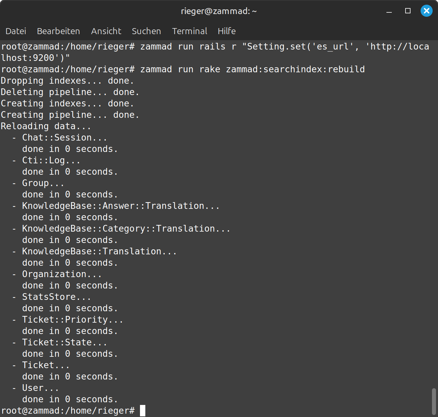Close the terminal with the blue X
The width and height of the screenshot is (438, 417).
pos(427,11)
